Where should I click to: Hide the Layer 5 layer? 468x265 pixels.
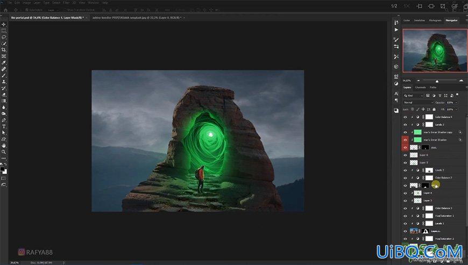click(x=405, y=163)
